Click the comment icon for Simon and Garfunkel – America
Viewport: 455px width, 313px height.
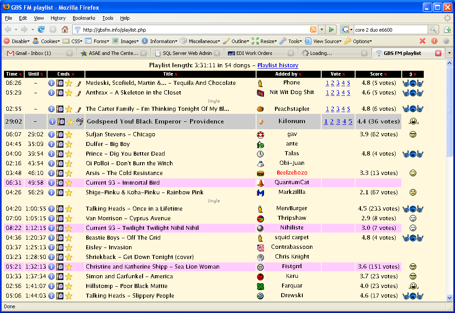pos(60,277)
